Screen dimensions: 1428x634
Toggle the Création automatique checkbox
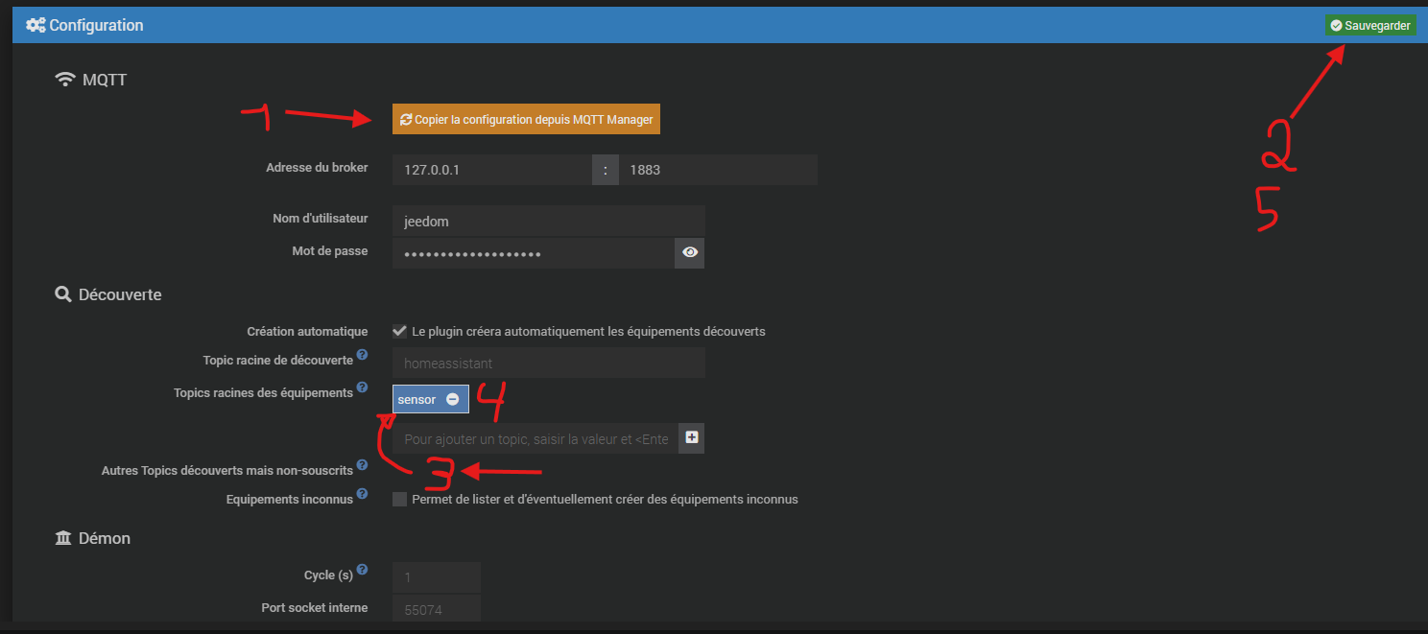[x=400, y=331]
